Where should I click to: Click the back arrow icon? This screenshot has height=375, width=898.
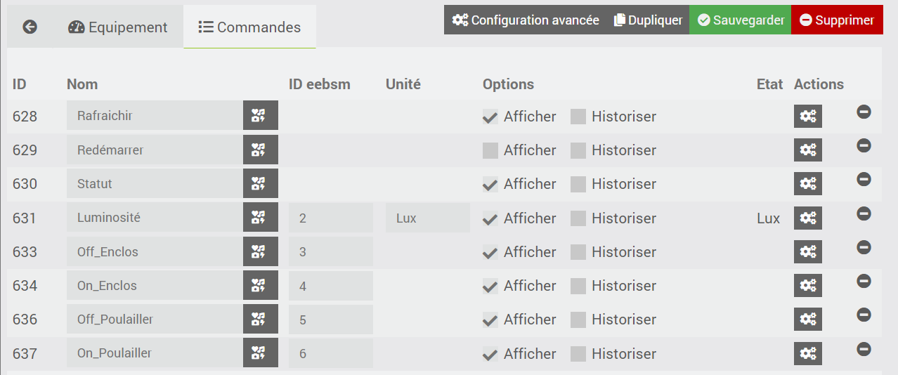coord(30,27)
